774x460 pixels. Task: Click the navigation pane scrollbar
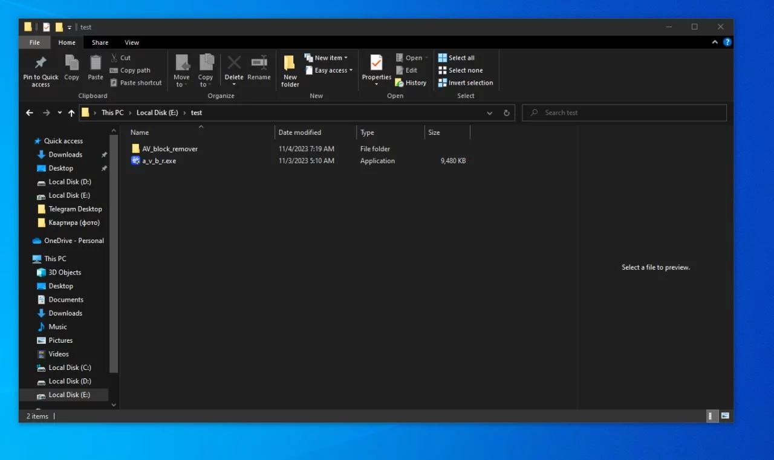[x=114, y=254]
